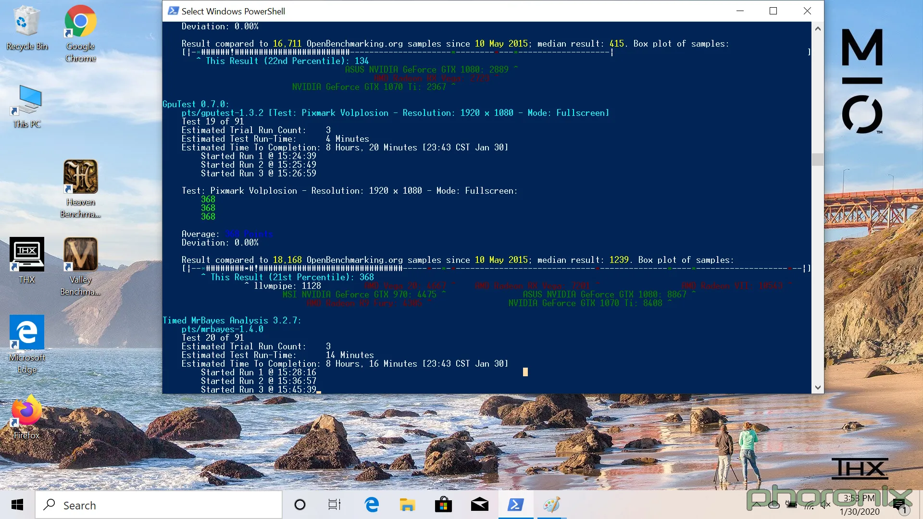Select the active PowerShell taskbar entry
Screen dimensions: 923x519
click(515, 505)
